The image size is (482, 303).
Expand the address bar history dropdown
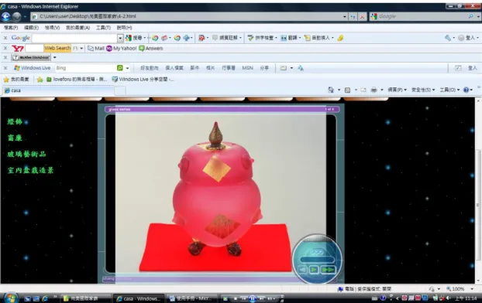click(x=345, y=16)
